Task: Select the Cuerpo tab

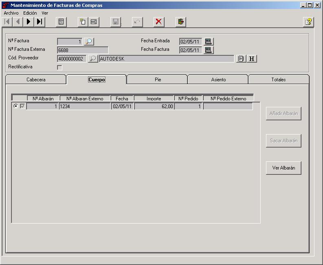Action: coord(97,80)
